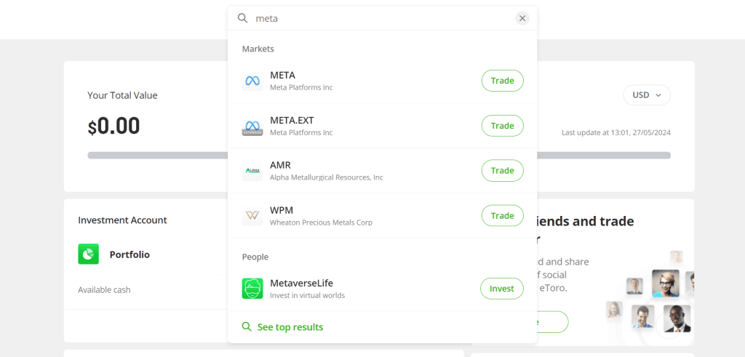Viewport: 745px width, 357px height.
Task: Trade the META stock
Action: coord(503,81)
